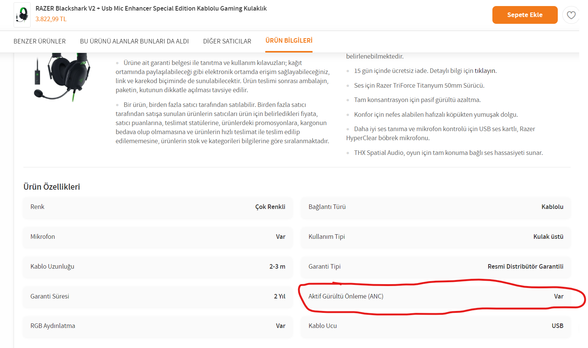Screen dimensions: 588x348
Task: Follow the tıklayın link for return details
Action: coord(485,71)
